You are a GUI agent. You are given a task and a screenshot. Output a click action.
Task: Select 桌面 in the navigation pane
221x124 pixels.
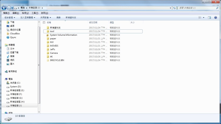pos(12,26)
